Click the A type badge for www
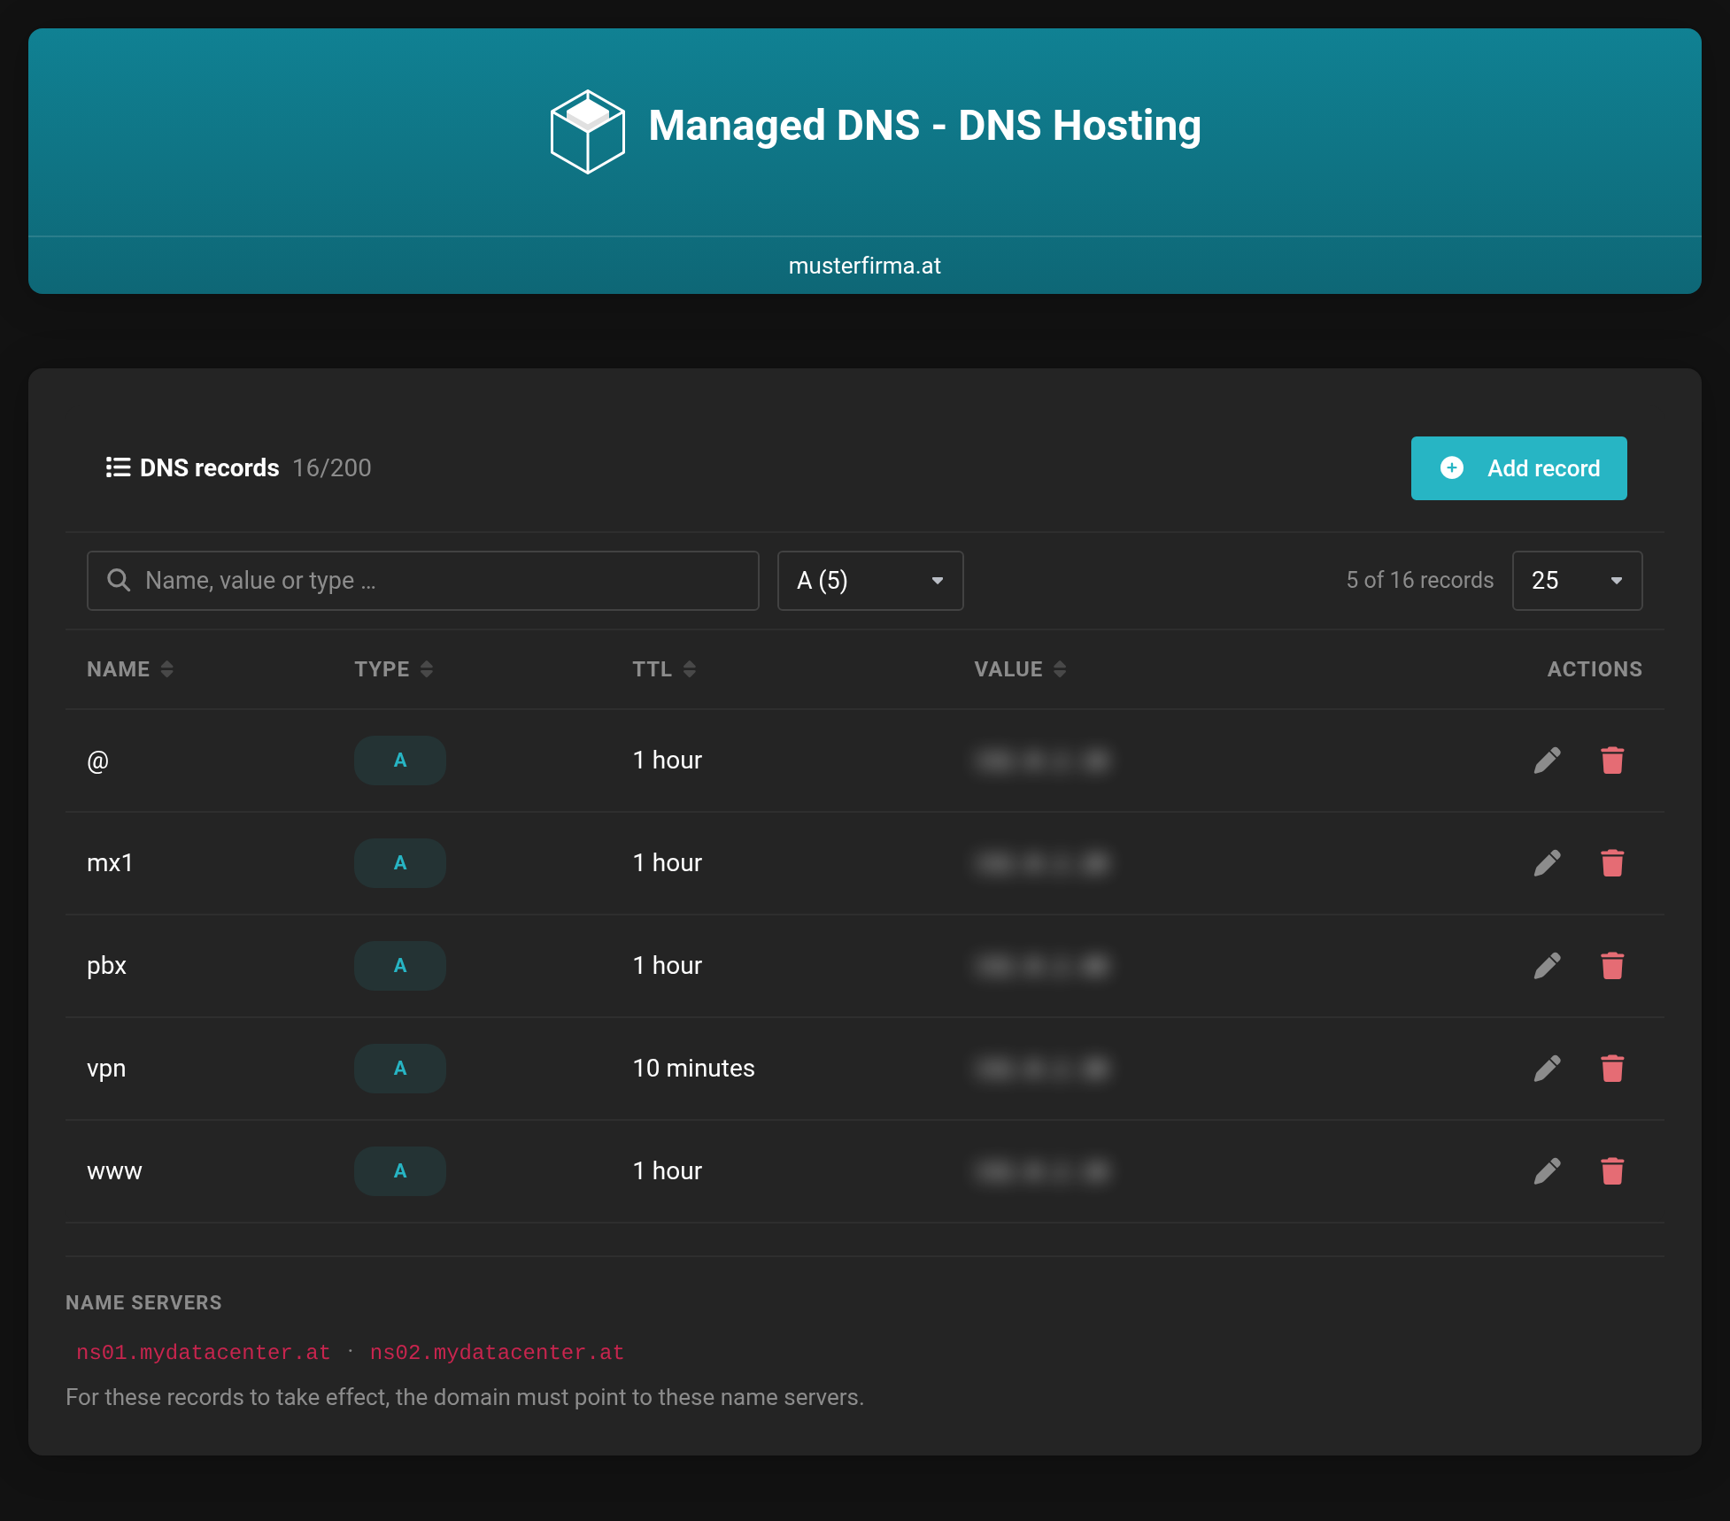This screenshot has width=1730, height=1521. pyautogui.click(x=400, y=1171)
